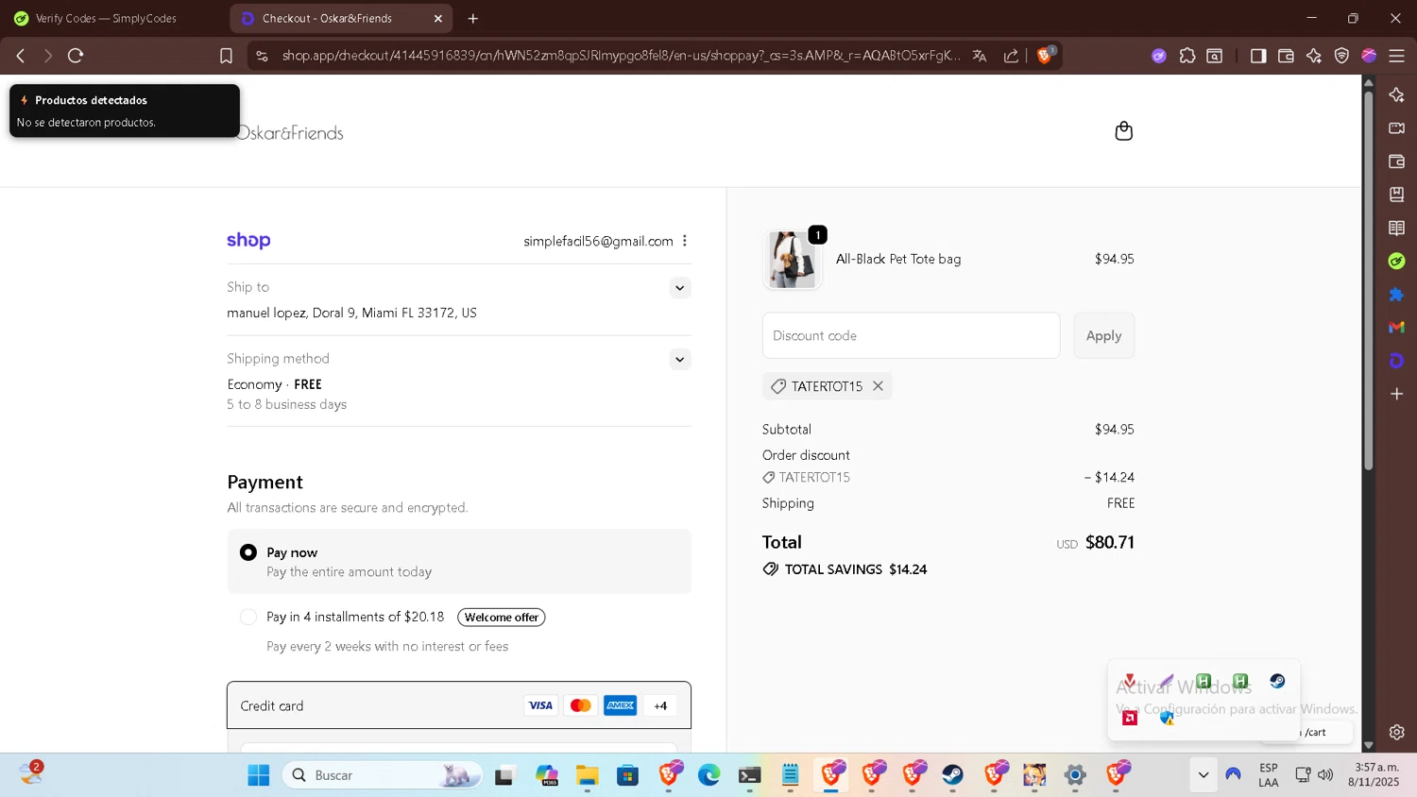
Task: Add a new item with sidebar plus icon
Action: [1396, 394]
